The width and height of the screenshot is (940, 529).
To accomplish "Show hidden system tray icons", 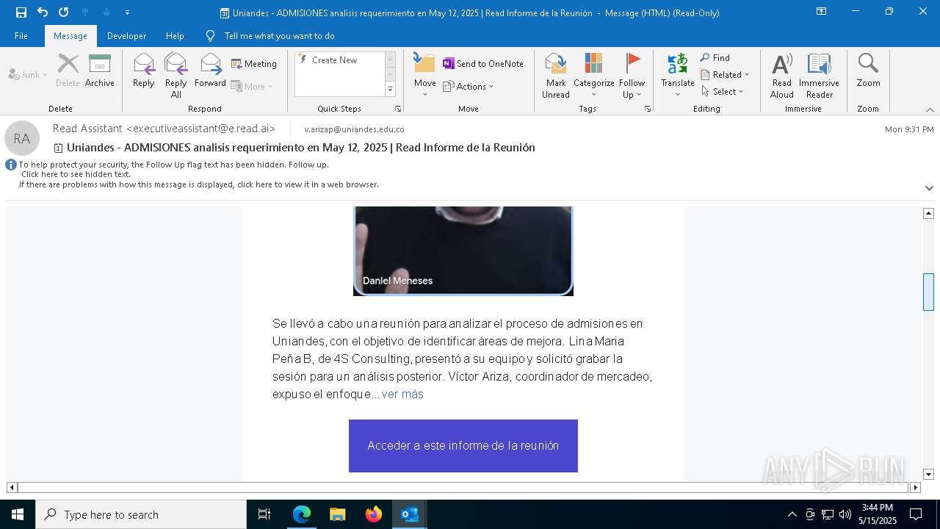I will (792, 514).
